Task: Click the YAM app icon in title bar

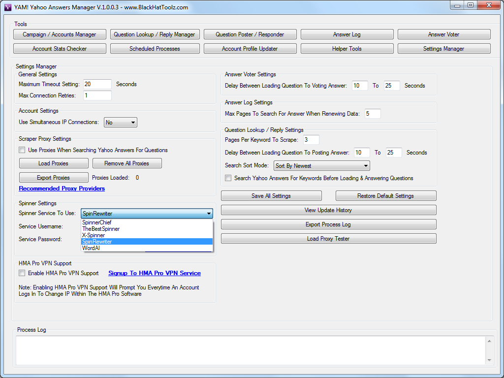Action: (8, 7)
